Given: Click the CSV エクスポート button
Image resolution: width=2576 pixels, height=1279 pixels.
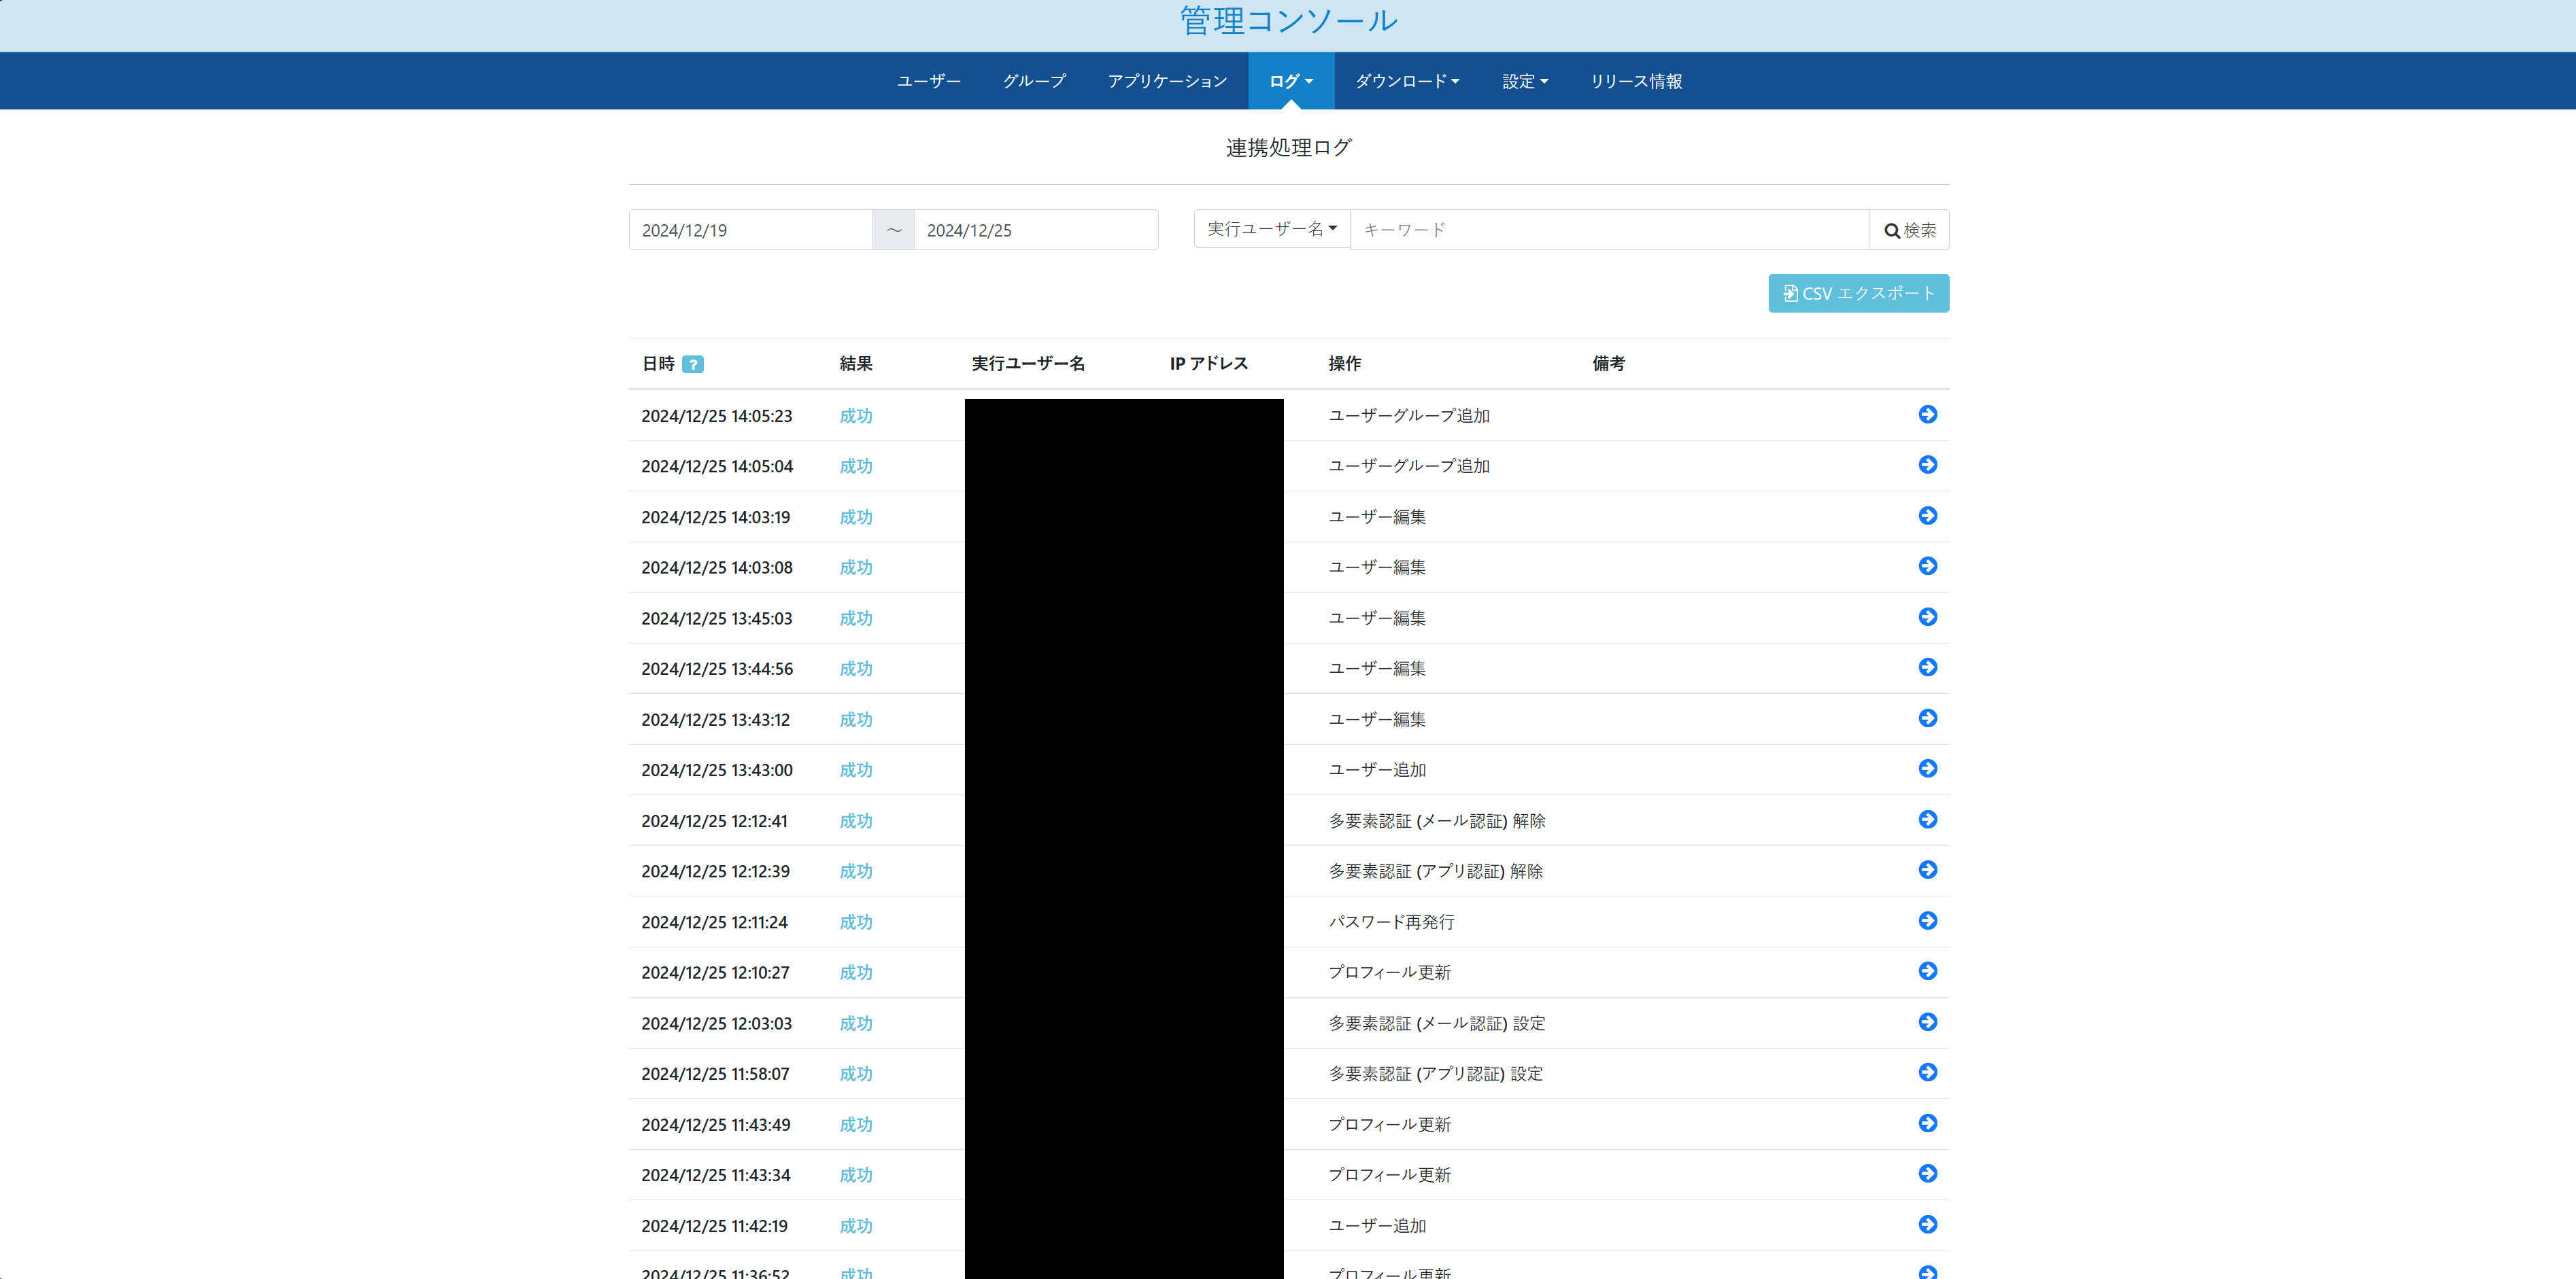Looking at the screenshot, I should pyautogui.click(x=1857, y=293).
